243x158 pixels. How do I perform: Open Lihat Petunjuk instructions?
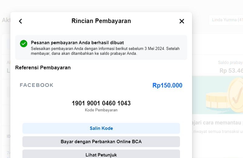click(x=101, y=154)
